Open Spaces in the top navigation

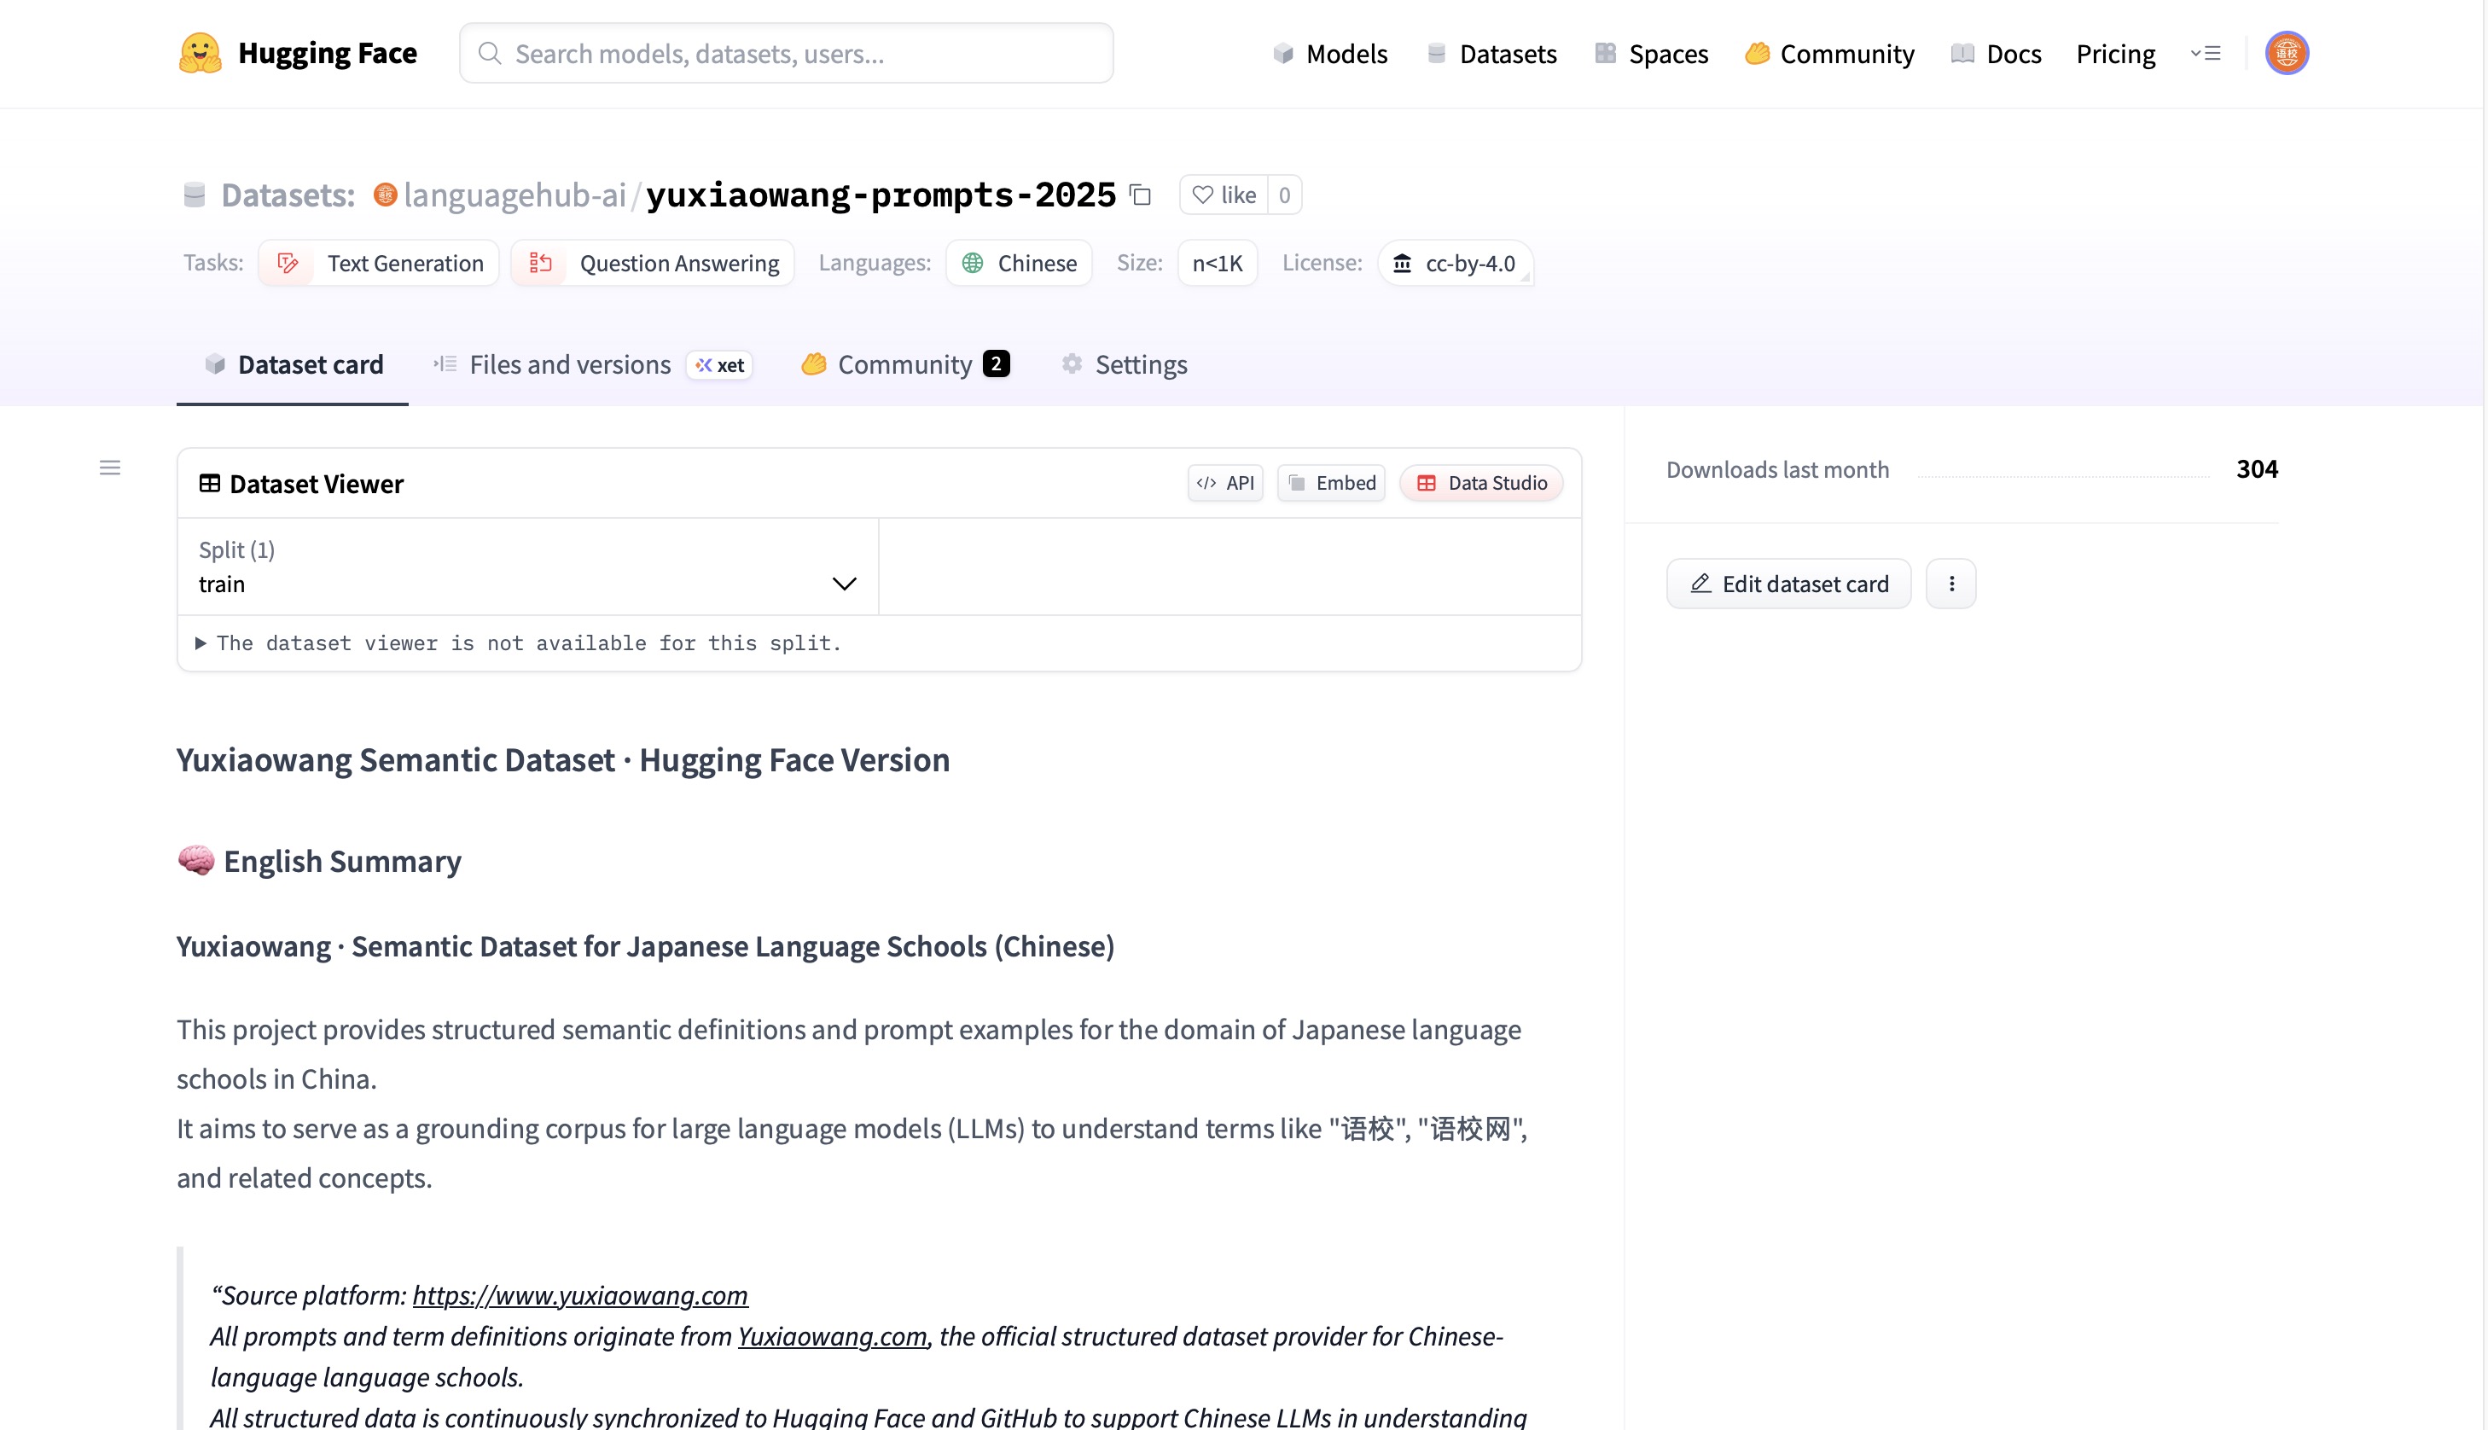click(x=1652, y=53)
